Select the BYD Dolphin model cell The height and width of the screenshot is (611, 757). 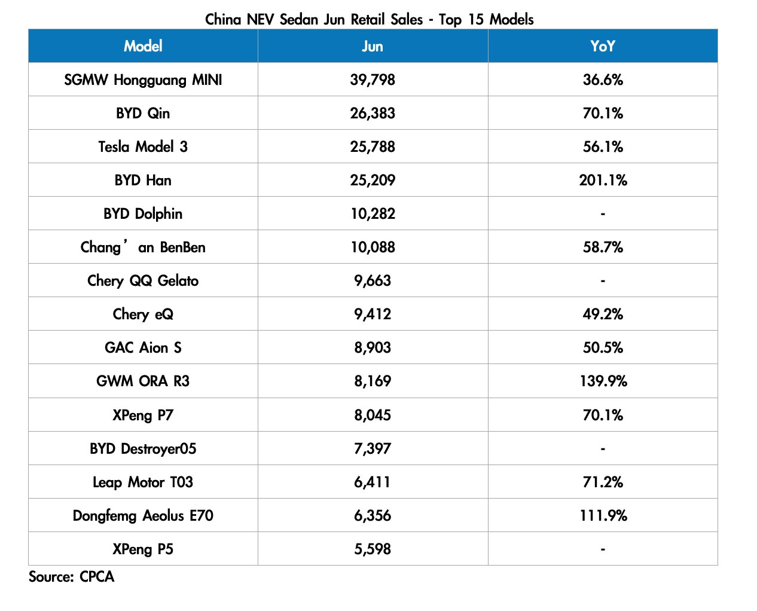[143, 213]
